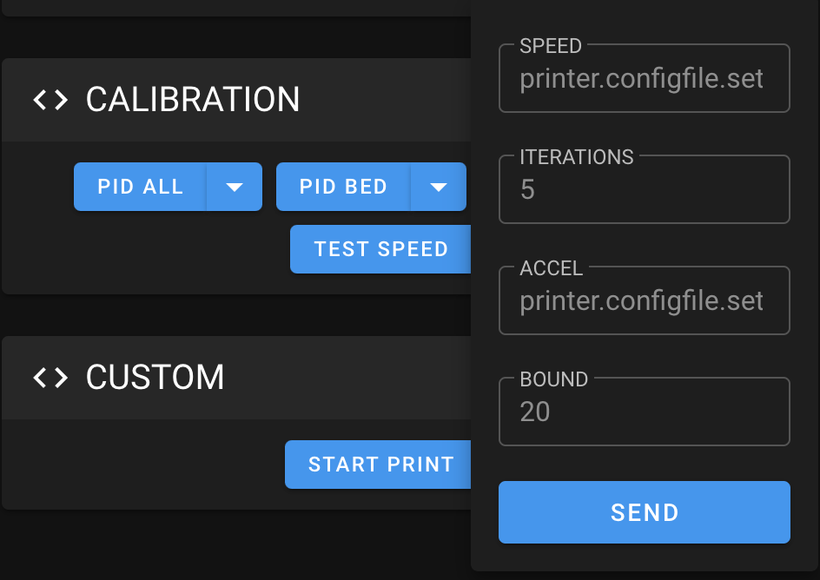The width and height of the screenshot is (820, 580).
Task: Click the ACCEL field label
Action: [551, 268]
